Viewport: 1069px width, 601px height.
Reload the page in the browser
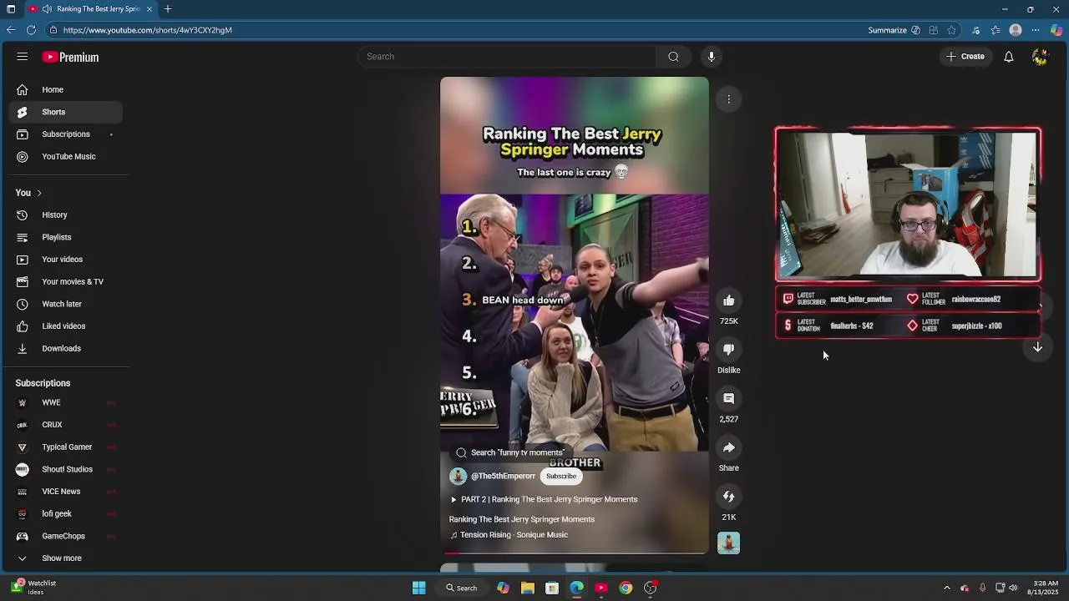point(31,30)
